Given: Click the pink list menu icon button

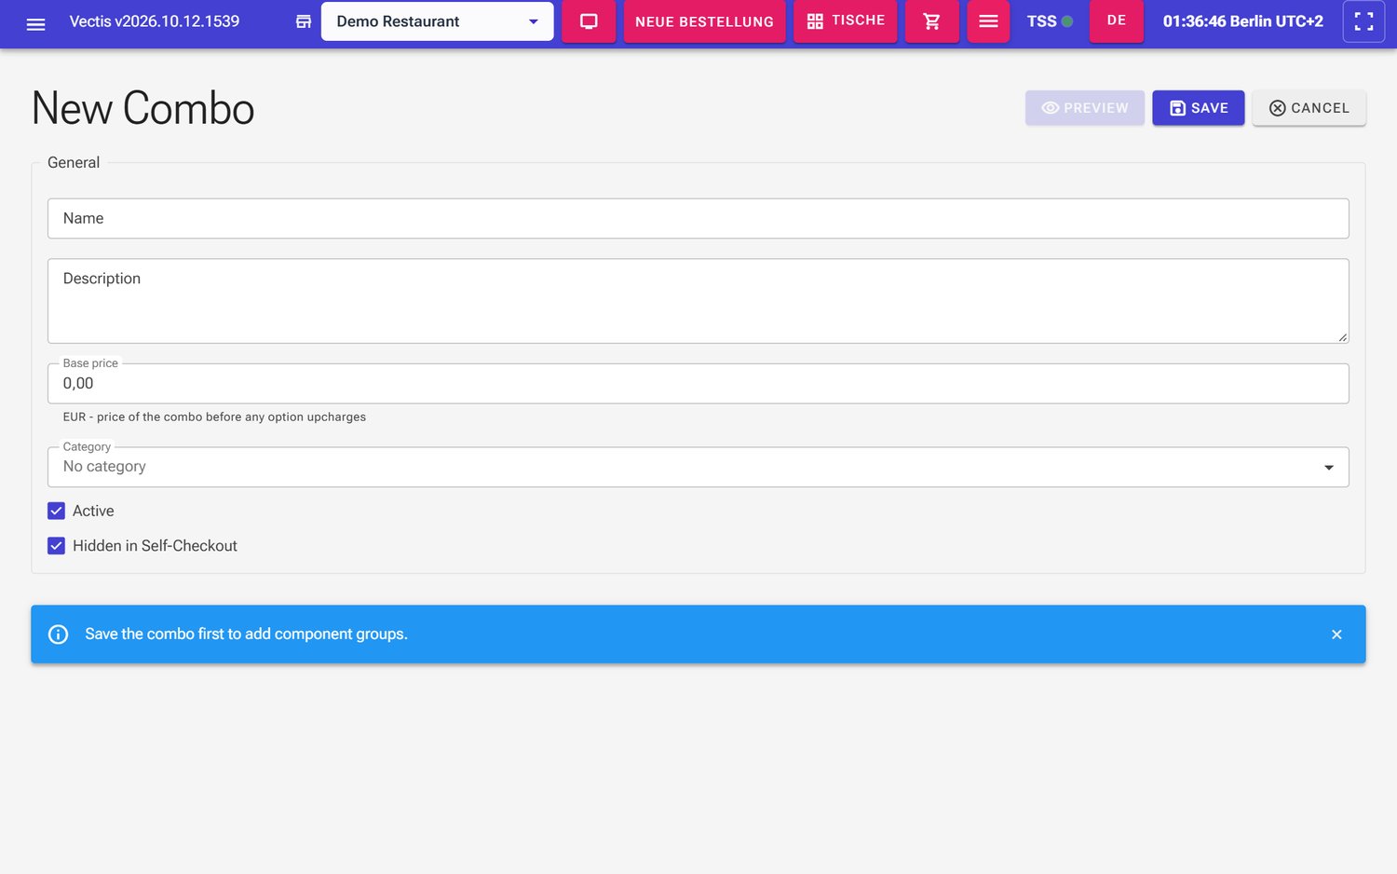Looking at the screenshot, I should [x=988, y=21].
